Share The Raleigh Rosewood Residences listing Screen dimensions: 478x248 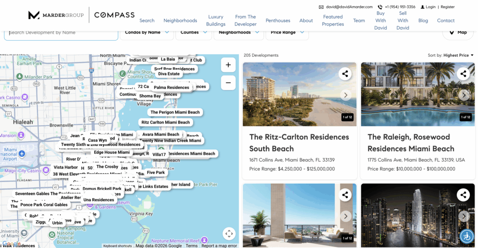point(463,74)
